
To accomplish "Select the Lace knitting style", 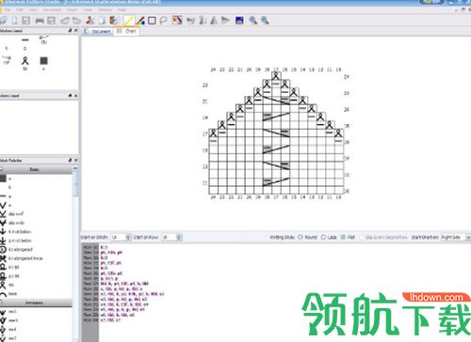I will click(323, 237).
